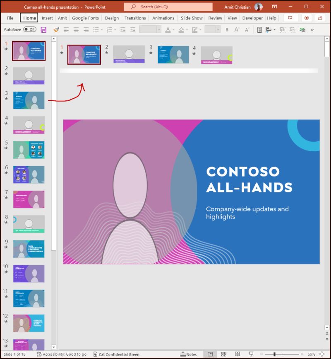Open the selection pane icon
331x359 pixels.
(259, 30)
